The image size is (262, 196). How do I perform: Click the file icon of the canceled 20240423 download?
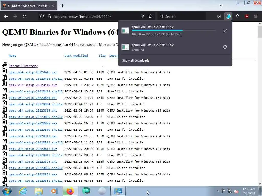click(125, 47)
